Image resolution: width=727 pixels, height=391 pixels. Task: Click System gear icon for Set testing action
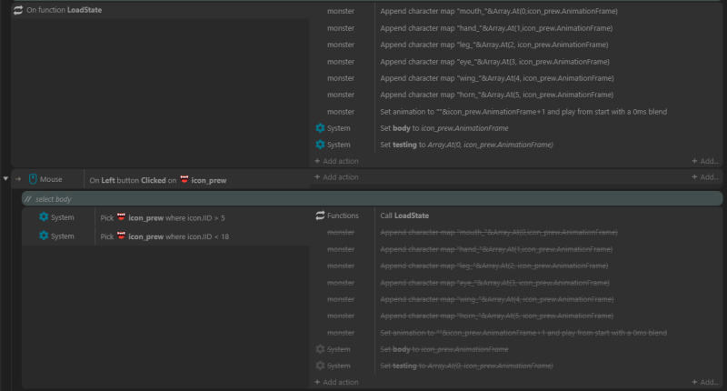[320, 145]
